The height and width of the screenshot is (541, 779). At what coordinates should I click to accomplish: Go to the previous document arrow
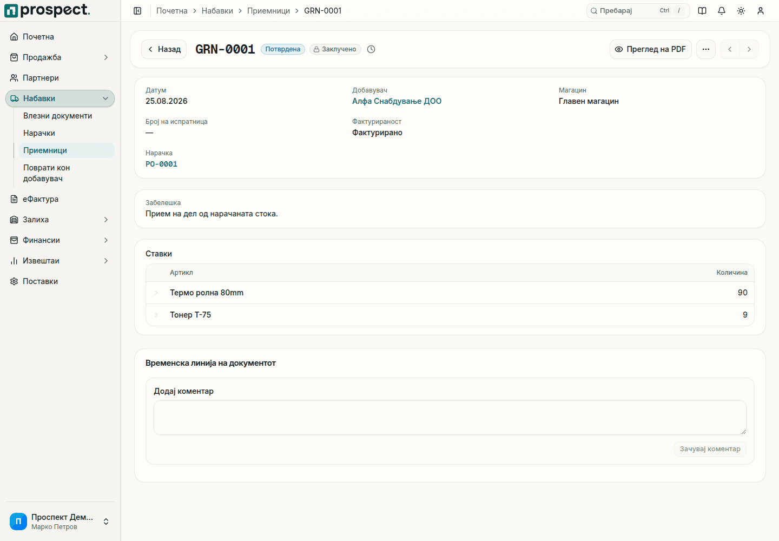point(730,49)
